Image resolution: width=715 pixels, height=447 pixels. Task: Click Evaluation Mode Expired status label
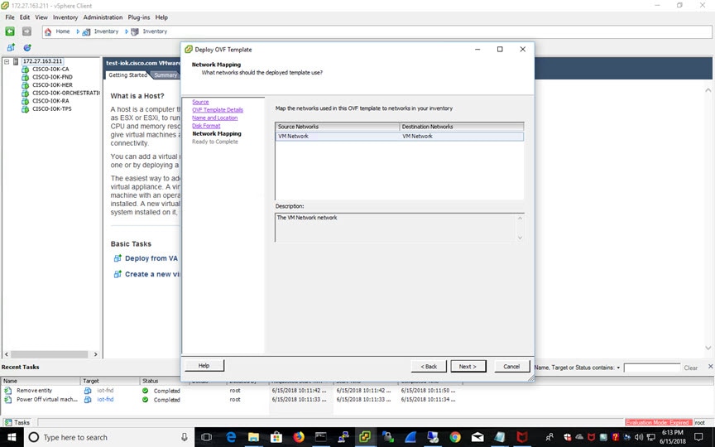(x=659, y=422)
